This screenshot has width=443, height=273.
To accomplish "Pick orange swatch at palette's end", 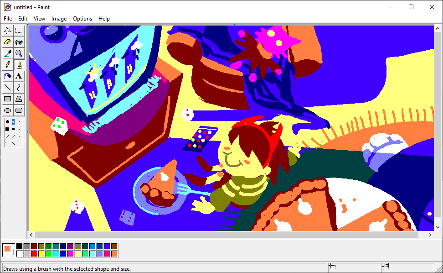I will pos(114,254).
